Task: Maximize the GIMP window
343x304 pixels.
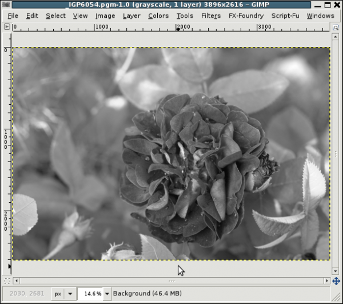Action: pos(328,5)
